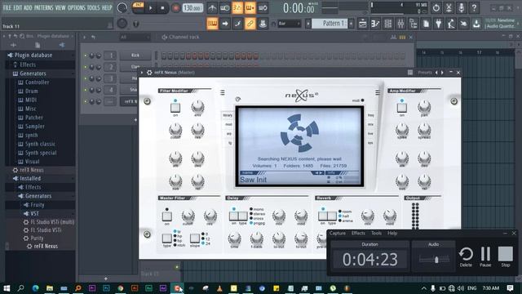This screenshot has height=294, width=522.
Task: Open the mixer view icon
Action: 400,24
